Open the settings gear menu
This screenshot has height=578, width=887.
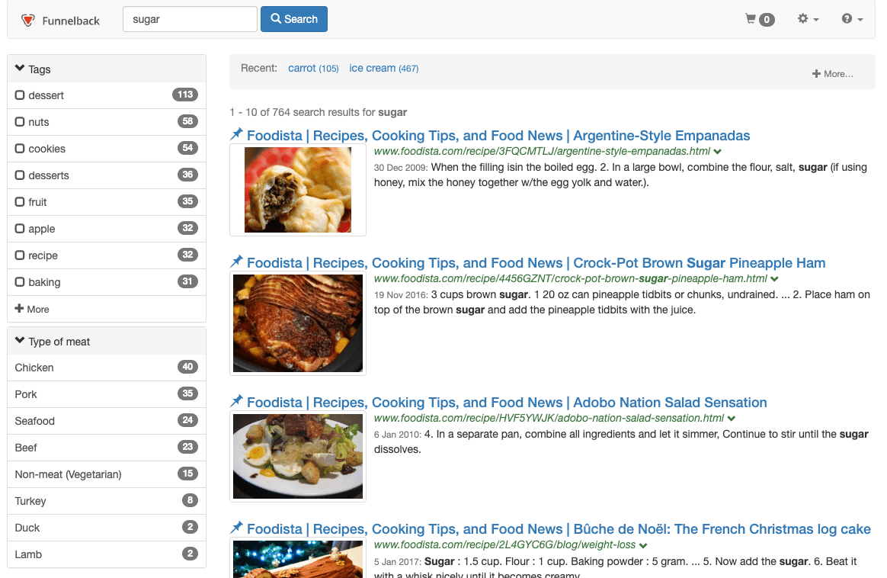[808, 19]
